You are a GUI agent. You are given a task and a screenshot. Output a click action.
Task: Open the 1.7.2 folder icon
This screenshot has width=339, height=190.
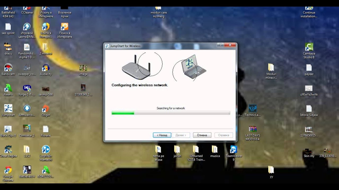(x=27, y=151)
